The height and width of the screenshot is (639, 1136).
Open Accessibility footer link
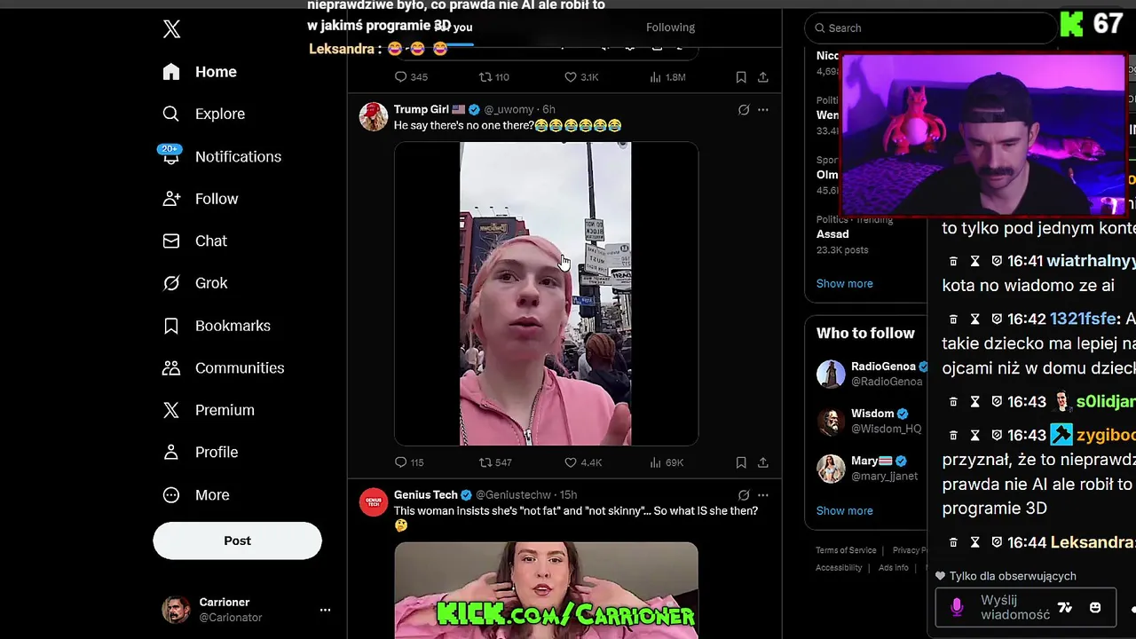tap(839, 568)
